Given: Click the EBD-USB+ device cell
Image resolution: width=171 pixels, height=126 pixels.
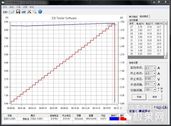Looking at the screenshot, I should (x=10, y=119).
